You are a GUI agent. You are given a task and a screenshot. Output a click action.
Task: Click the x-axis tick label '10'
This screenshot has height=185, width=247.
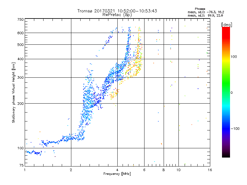(178, 170)
